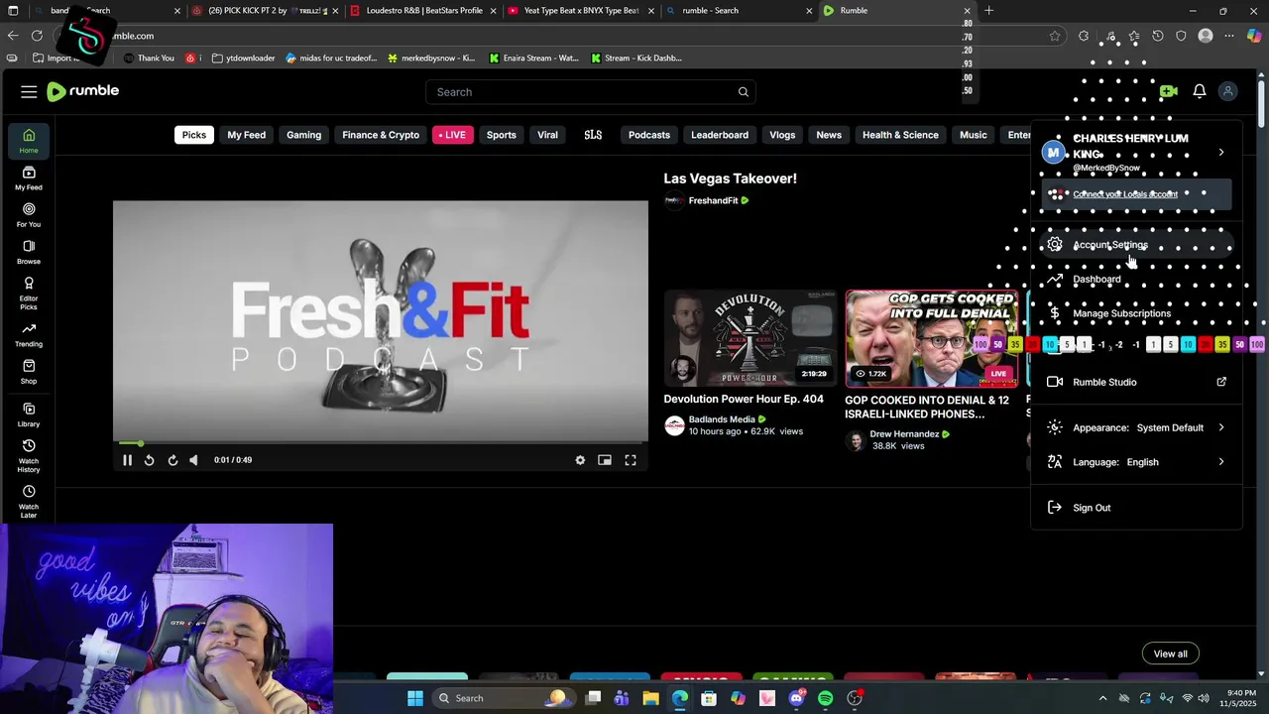Mute the video player volume
Image resolution: width=1269 pixels, height=714 pixels.
pyautogui.click(x=193, y=460)
